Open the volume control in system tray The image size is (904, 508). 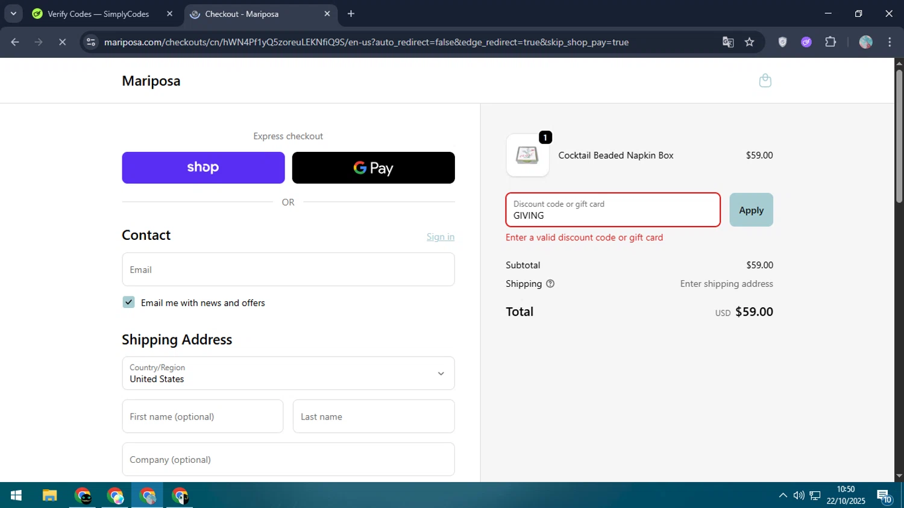pyautogui.click(x=799, y=495)
